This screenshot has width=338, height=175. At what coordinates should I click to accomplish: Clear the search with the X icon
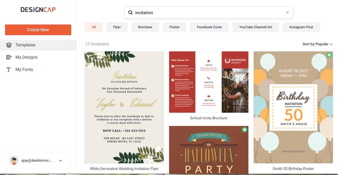click(x=287, y=13)
